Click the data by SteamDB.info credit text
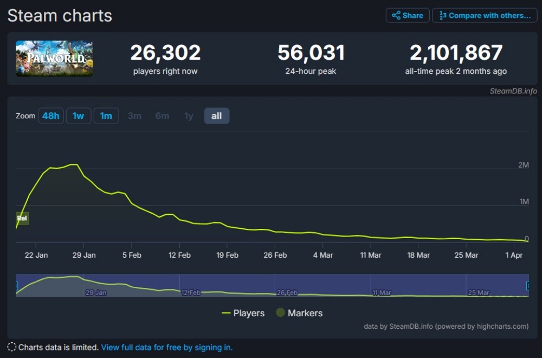The width and height of the screenshot is (542, 358). pyautogui.click(x=446, y=326)
